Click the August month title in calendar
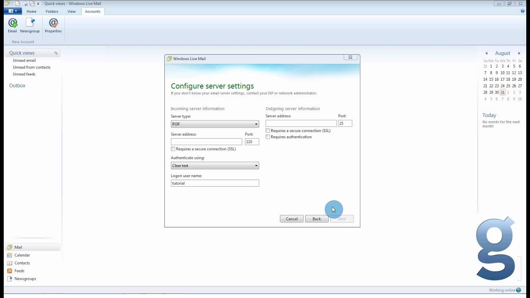530x298 pixels. tap(503, 53)
